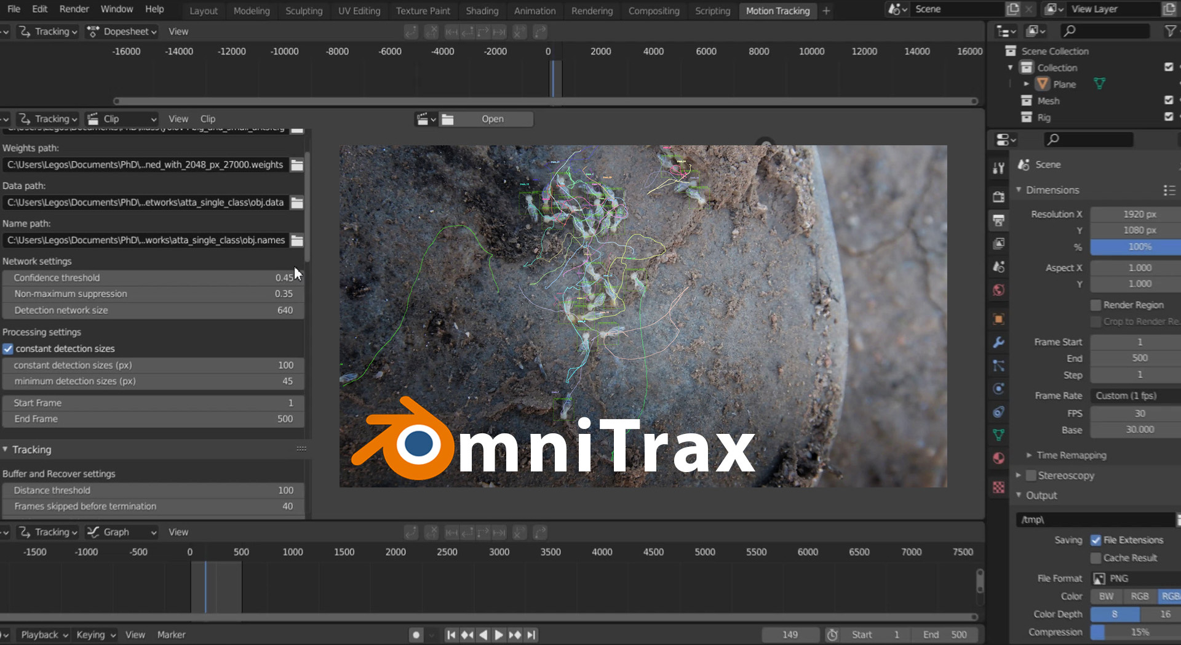The height and width of the screenshot is (645, 1181).
Task: Enable the Stereoscopy checkbox
Action: point(1031,476)
